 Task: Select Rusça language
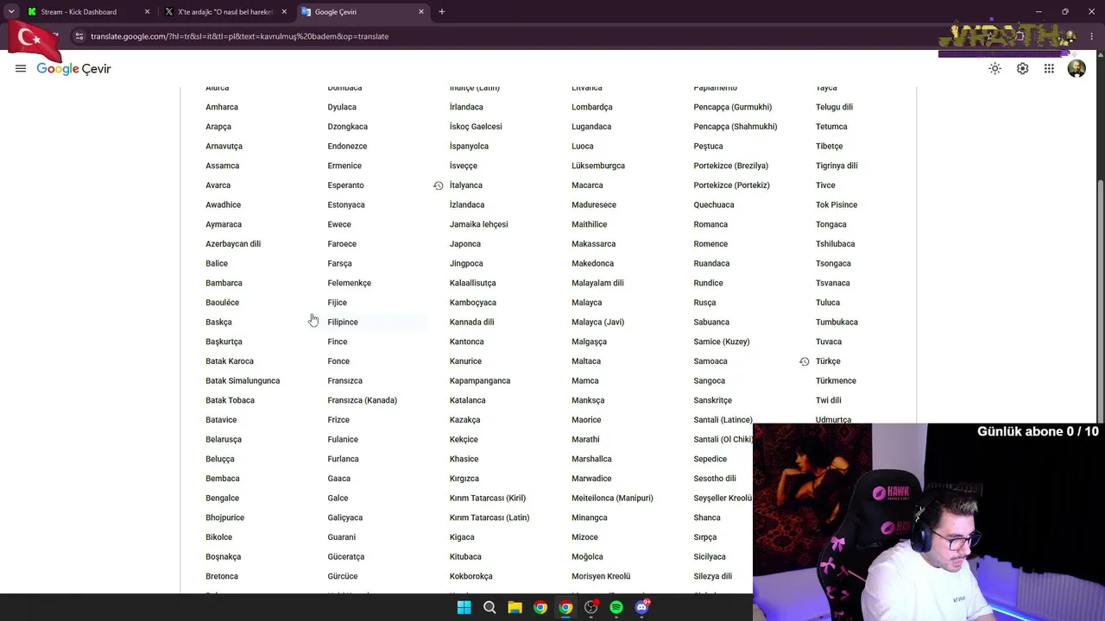pos(704,303)
